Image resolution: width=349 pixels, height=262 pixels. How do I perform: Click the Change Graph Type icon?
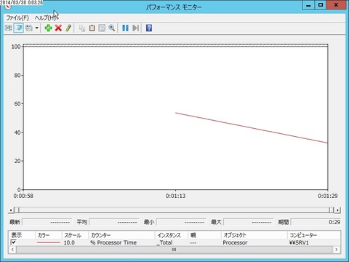click(x=29, y=28)
